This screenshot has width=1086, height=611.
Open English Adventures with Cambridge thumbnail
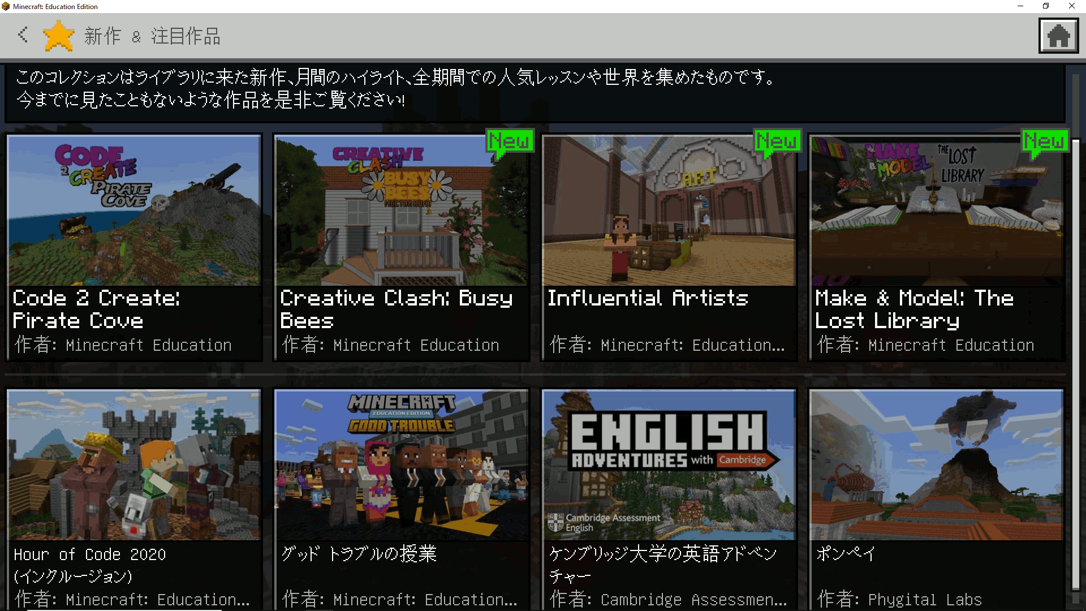click(669, 465)
